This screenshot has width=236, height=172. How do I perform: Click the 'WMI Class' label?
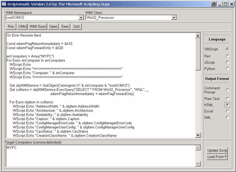tap(94, 13)
